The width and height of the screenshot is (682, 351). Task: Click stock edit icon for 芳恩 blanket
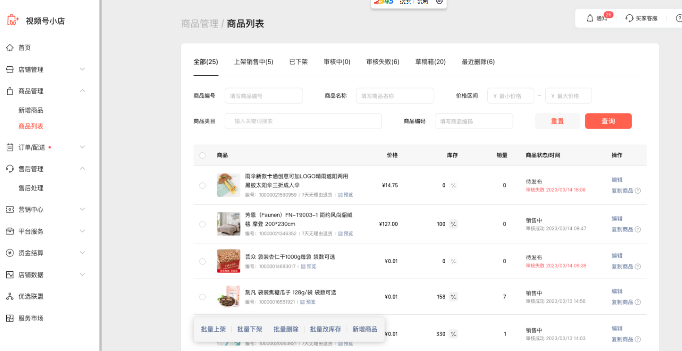point(453,224)
